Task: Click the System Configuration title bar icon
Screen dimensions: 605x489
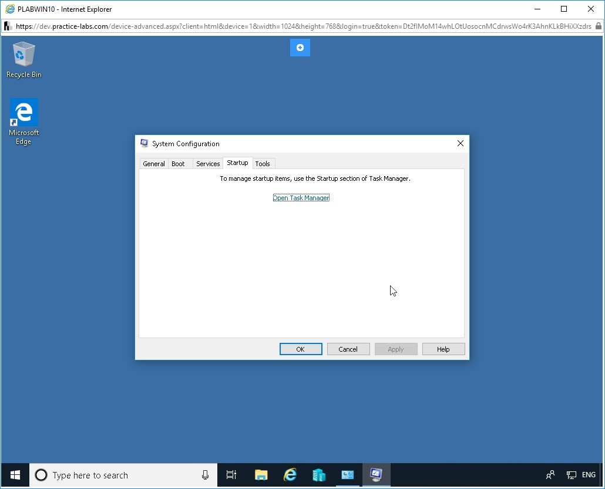Action: [144, 143]
